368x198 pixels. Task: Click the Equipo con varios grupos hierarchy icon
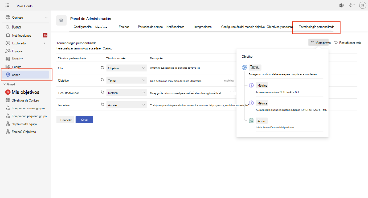tap(8, 108)
